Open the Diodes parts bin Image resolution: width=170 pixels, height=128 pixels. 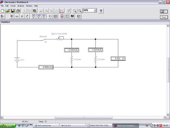click(22, 16)
